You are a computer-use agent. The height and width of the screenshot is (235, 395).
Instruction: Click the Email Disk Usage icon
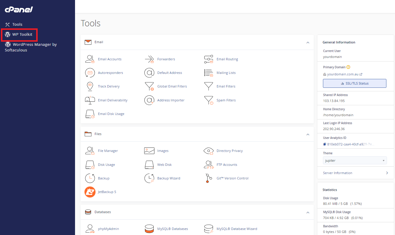point(90,114)
